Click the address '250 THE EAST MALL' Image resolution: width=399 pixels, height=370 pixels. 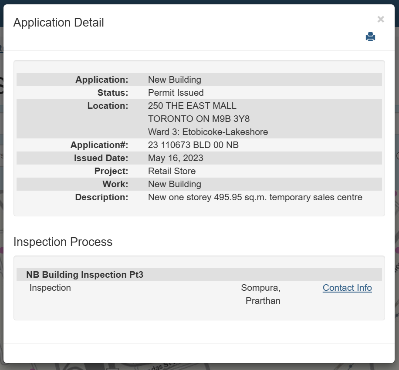click(192, 106)
